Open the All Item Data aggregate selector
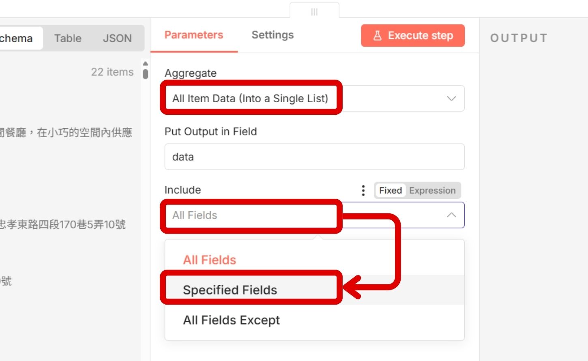The width and height of the screenshot is (588, 361). pos(250,99)
